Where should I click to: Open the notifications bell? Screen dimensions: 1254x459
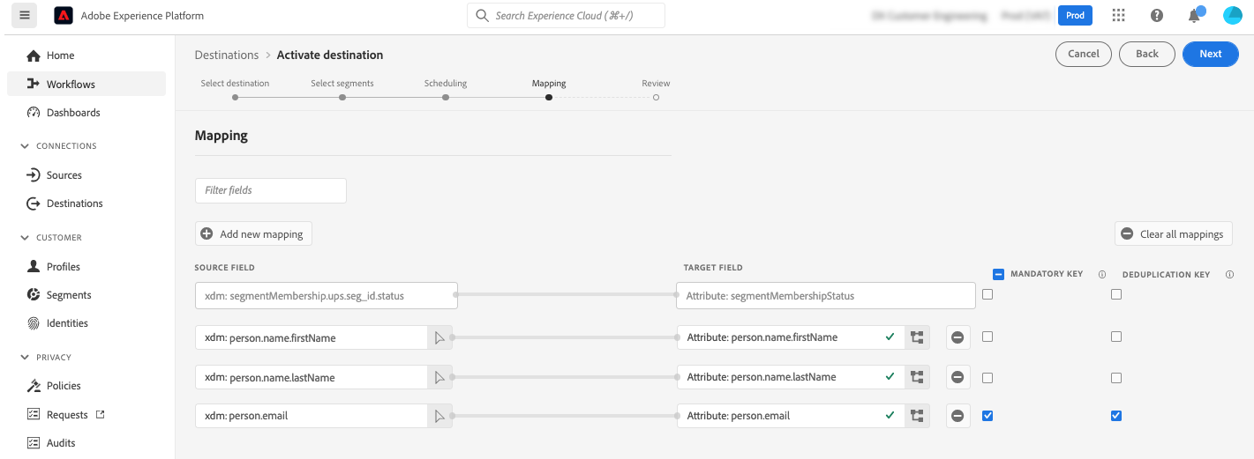(1195, 16)
